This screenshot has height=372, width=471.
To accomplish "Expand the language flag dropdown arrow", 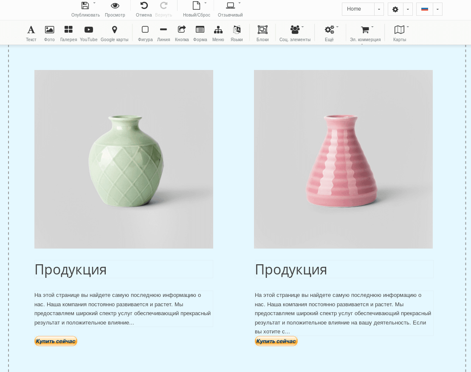I will pyautogui.click(x=437, y=9).
